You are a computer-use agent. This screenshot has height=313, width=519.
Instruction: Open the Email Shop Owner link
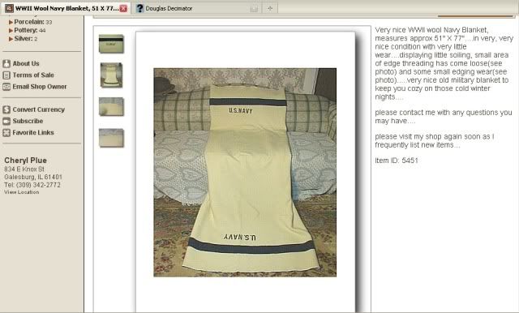[40, 87]
